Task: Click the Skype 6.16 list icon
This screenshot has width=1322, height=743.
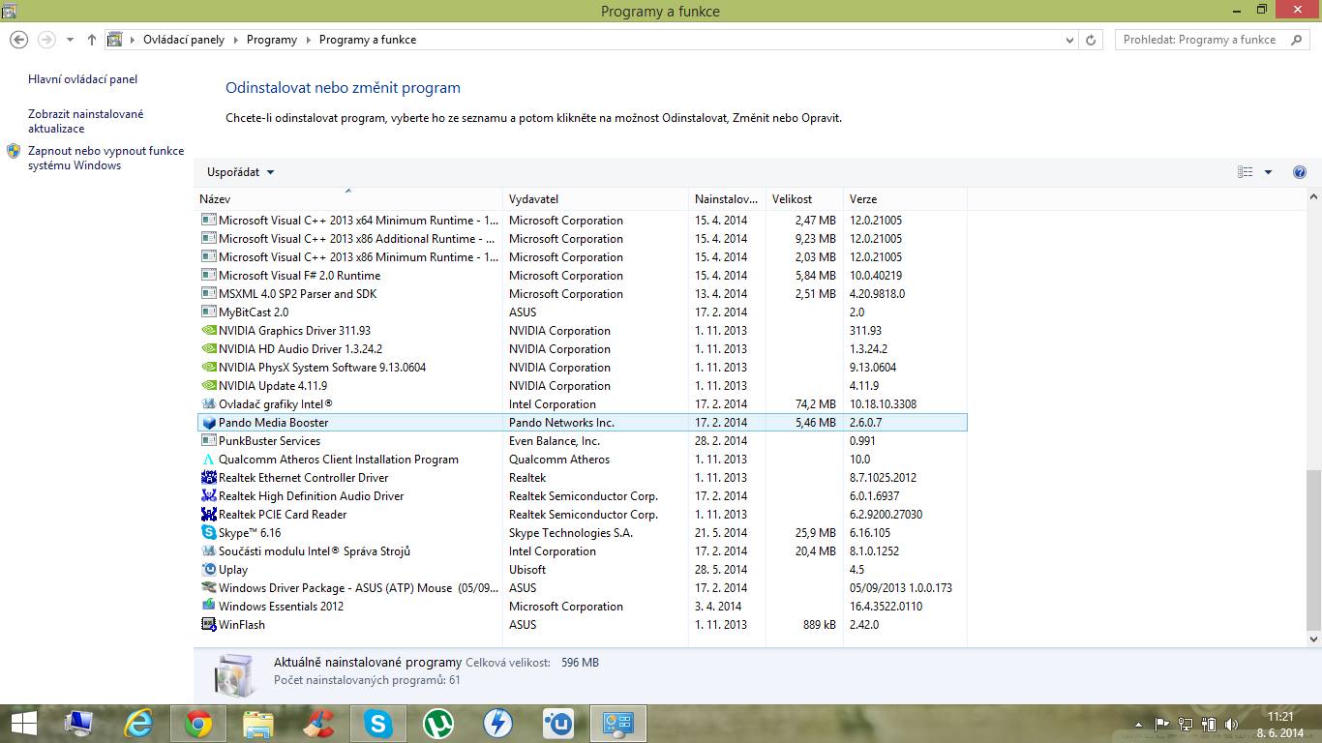Action: [209, 533]
